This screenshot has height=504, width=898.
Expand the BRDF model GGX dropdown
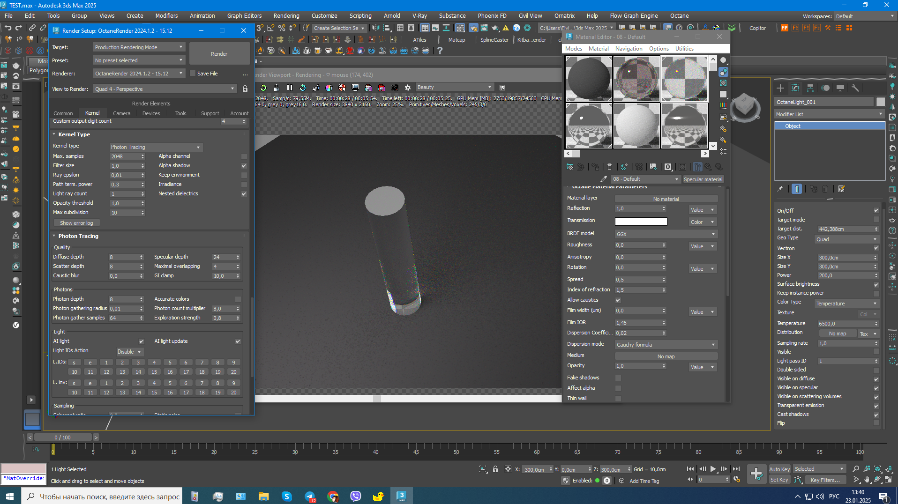[666, 234]
